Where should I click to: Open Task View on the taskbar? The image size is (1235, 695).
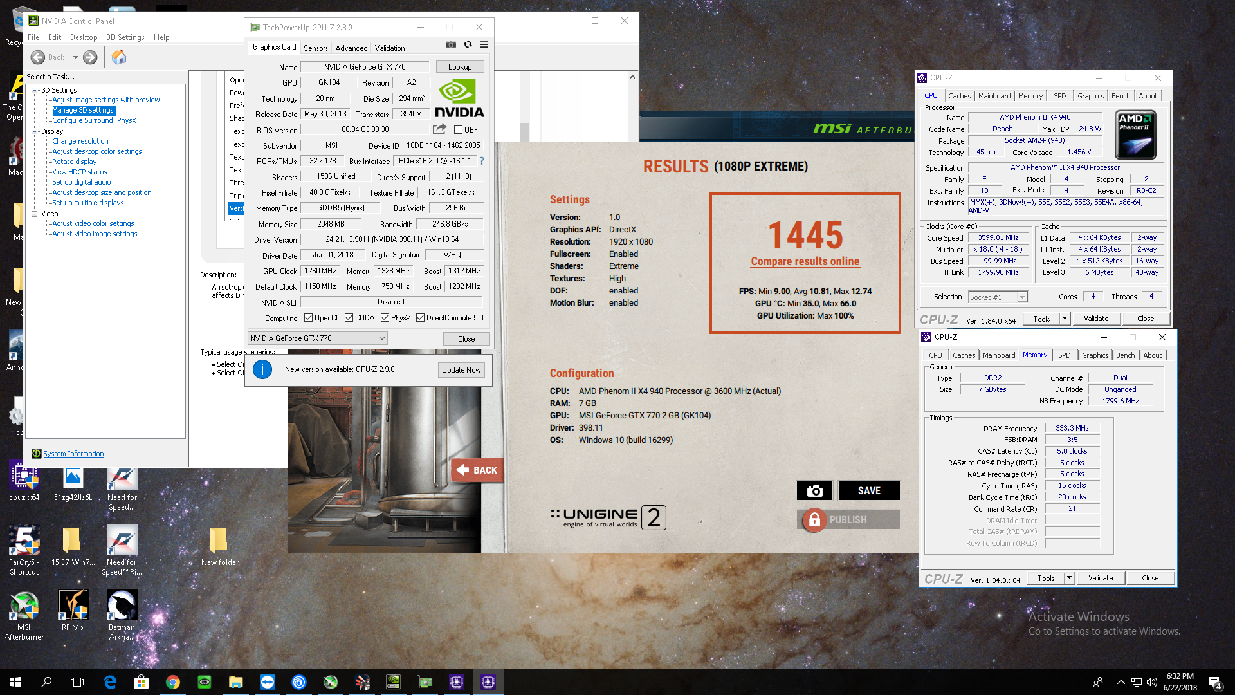click(x=77, y=682)
